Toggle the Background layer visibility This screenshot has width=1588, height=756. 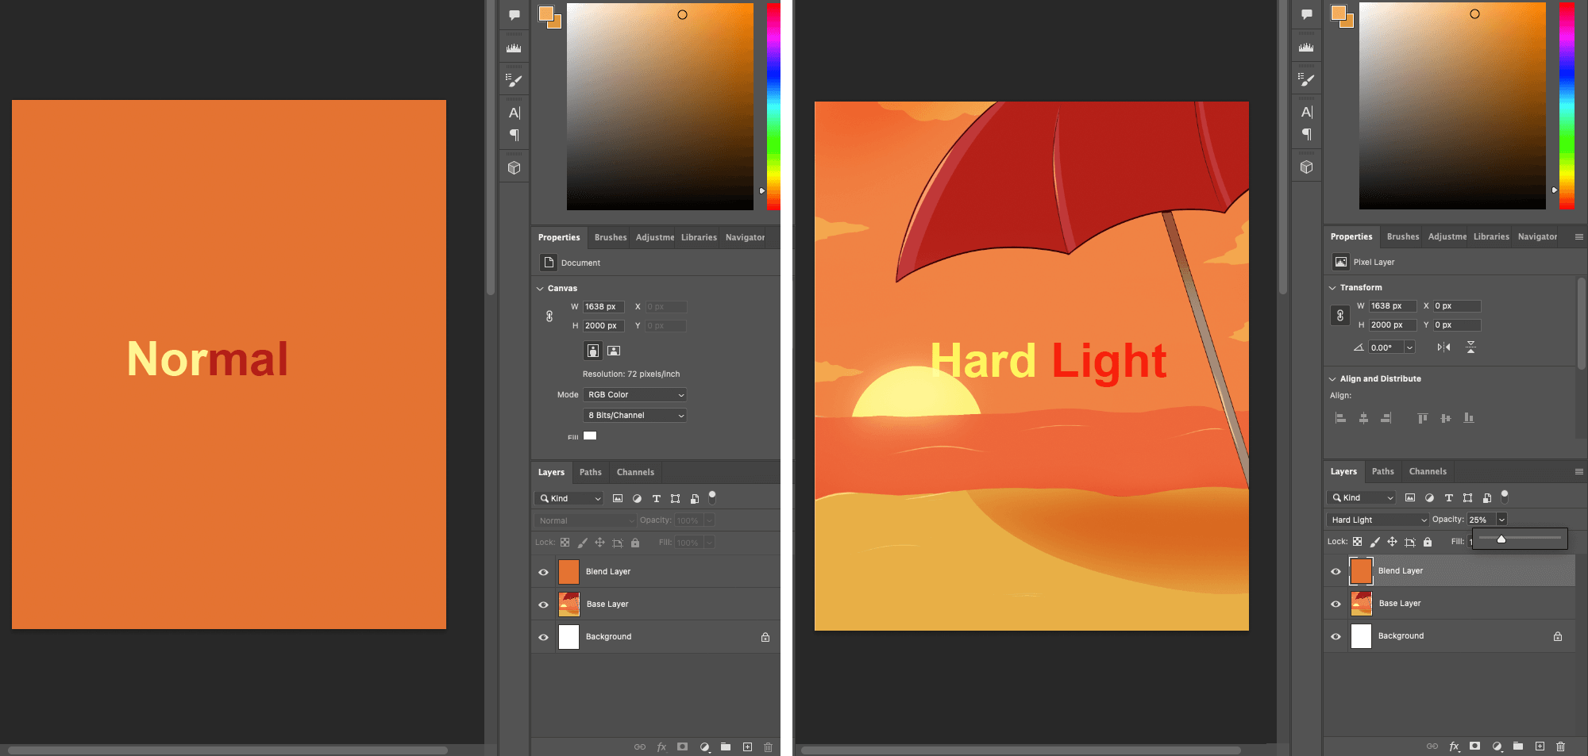pyautogui.click(x=543, y=636)
